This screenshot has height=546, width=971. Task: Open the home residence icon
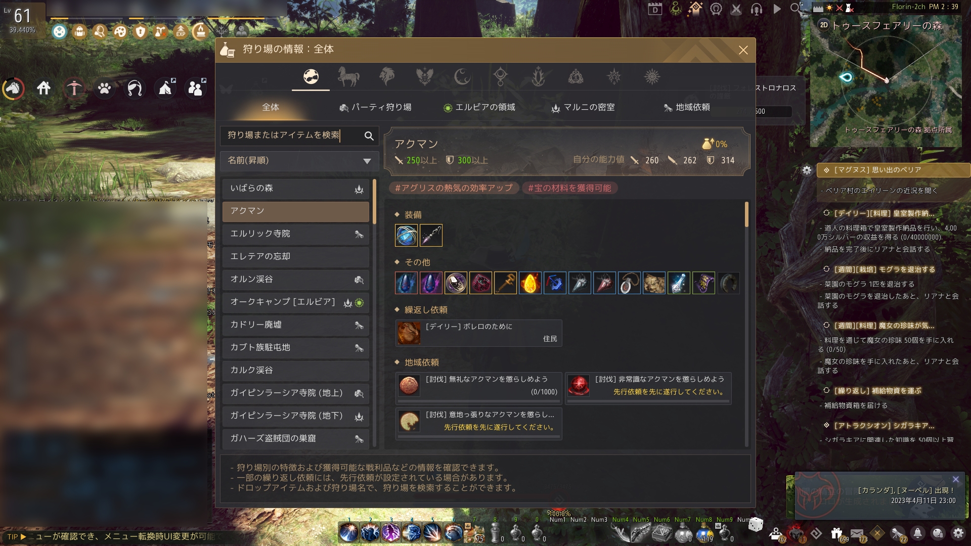44,88
